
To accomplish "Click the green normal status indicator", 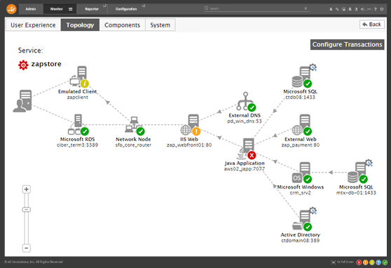I will point(385,262).
